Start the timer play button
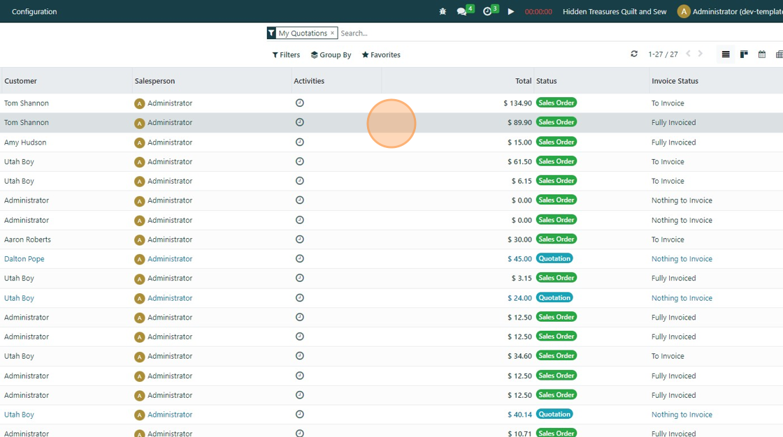Screen dimensions: 783x437 click(511, 12)
